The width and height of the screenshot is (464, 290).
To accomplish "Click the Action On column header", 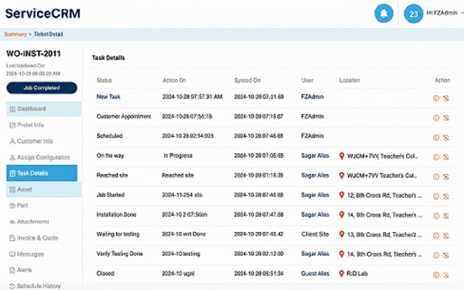I will point(174,80).
